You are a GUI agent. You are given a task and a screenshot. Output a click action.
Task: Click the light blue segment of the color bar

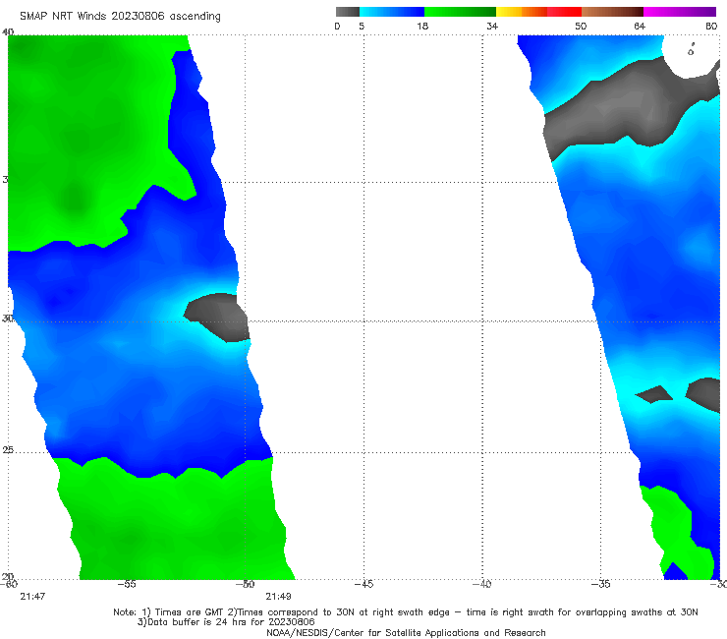point(392,12)
